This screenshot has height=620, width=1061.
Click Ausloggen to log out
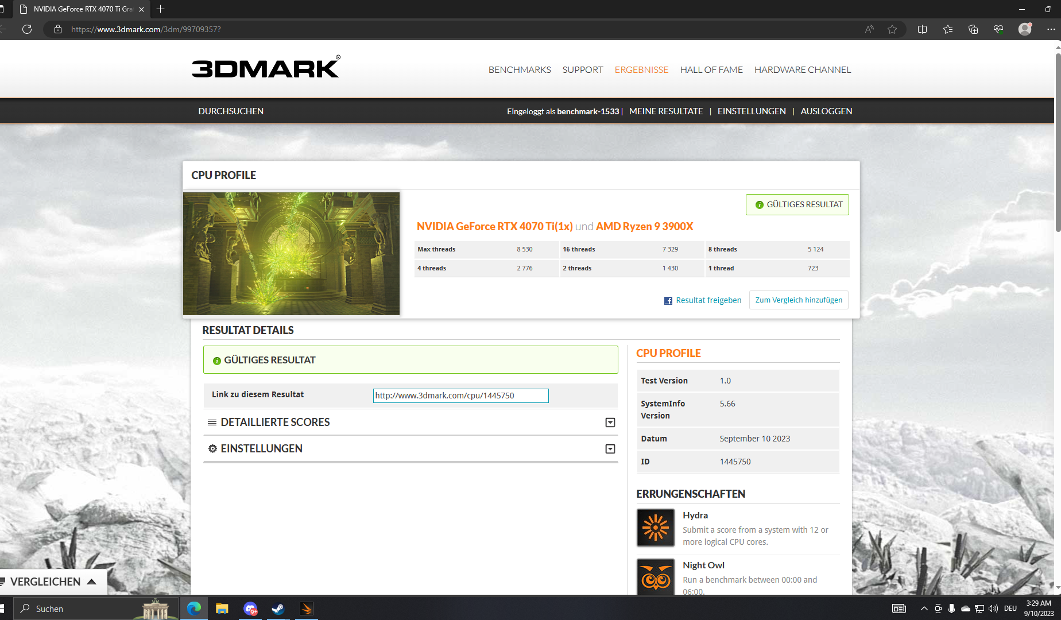click(826, 111)
